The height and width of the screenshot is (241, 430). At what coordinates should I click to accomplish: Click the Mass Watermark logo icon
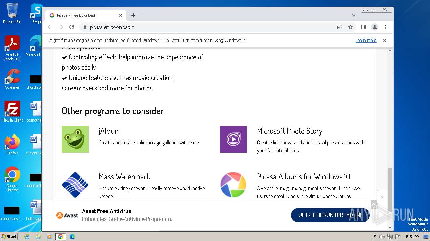point(75,185)
